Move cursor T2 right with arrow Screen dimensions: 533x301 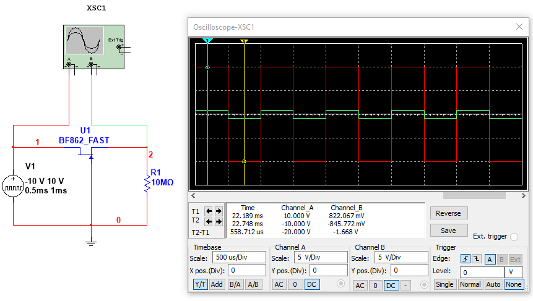tap(219, 222)
